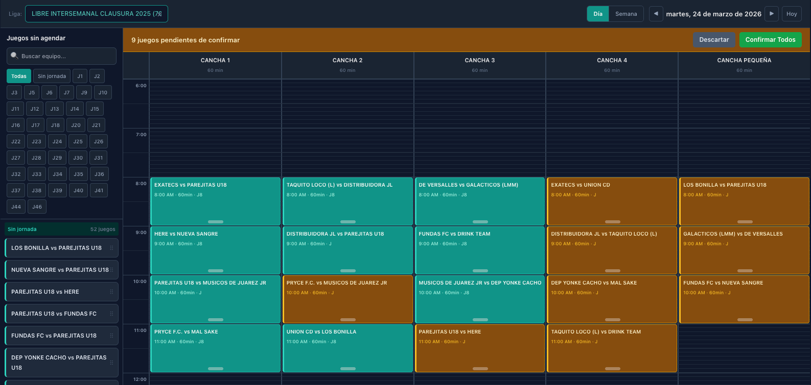Click resize grip of FUNDAS FC vs NUEVA SANGRE game

coord(745,320)
